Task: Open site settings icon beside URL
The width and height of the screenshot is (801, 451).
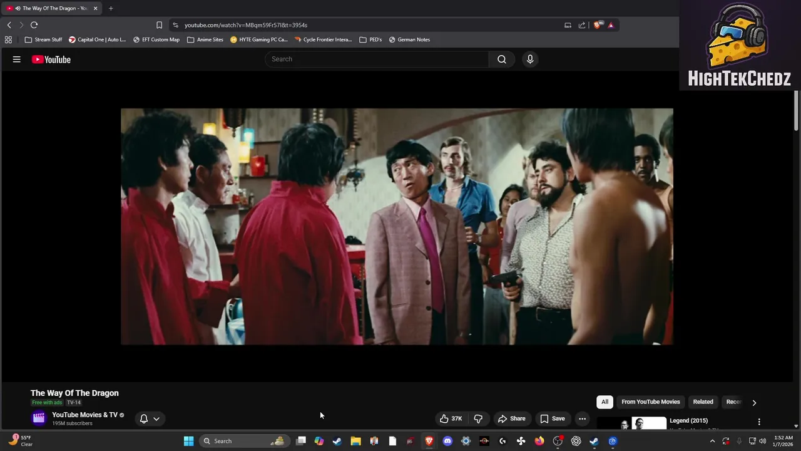Action: [175, 25]
